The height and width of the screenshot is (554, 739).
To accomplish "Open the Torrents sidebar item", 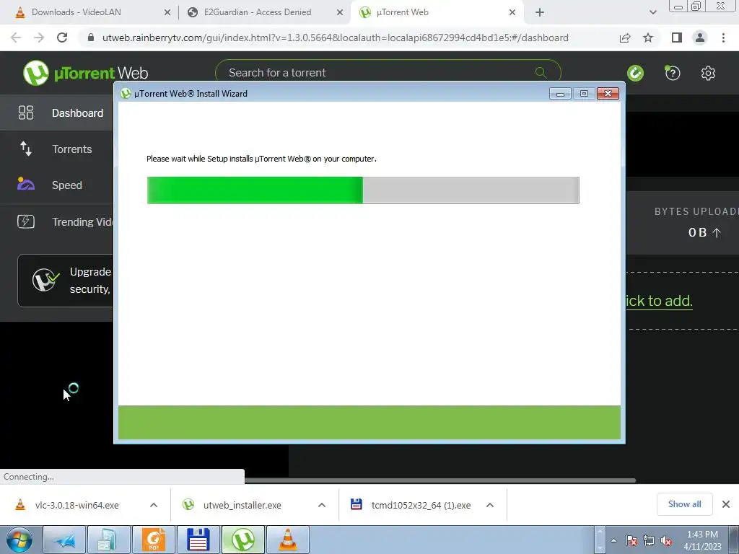I will 56,149.
